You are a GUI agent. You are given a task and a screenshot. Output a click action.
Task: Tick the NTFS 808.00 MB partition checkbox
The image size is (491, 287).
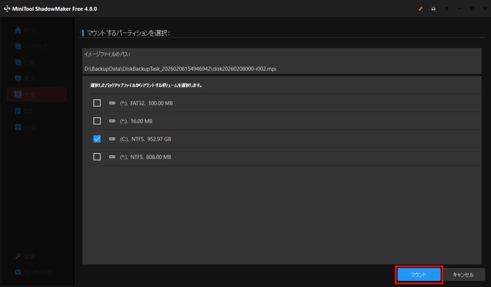(97, 157)
